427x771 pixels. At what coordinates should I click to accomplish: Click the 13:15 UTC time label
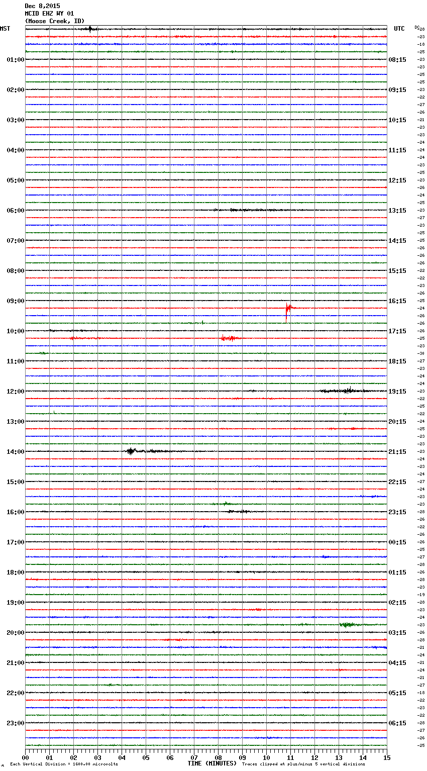(397, 211)
